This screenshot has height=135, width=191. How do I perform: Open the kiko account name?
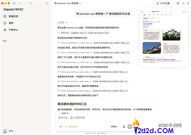coord(11,131)
